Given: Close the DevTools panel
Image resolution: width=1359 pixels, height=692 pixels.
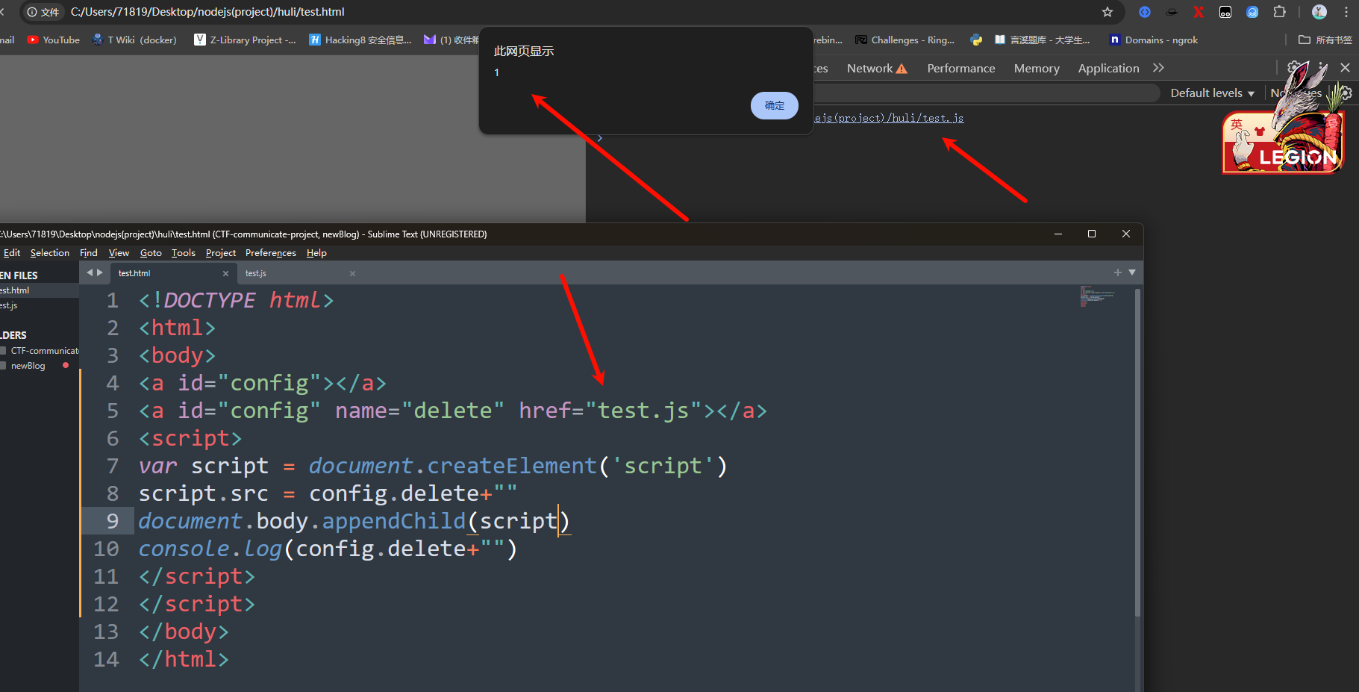Looking at the screenshot, I should point(1345,68).
